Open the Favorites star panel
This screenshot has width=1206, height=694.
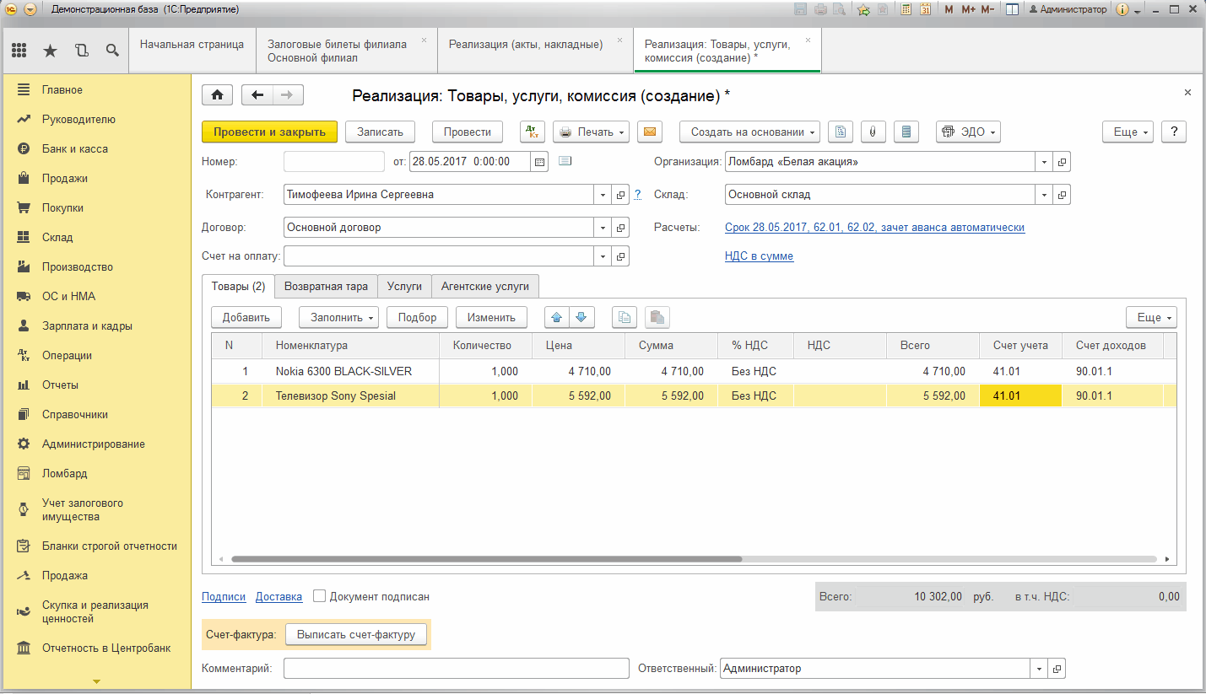[50, 51]
